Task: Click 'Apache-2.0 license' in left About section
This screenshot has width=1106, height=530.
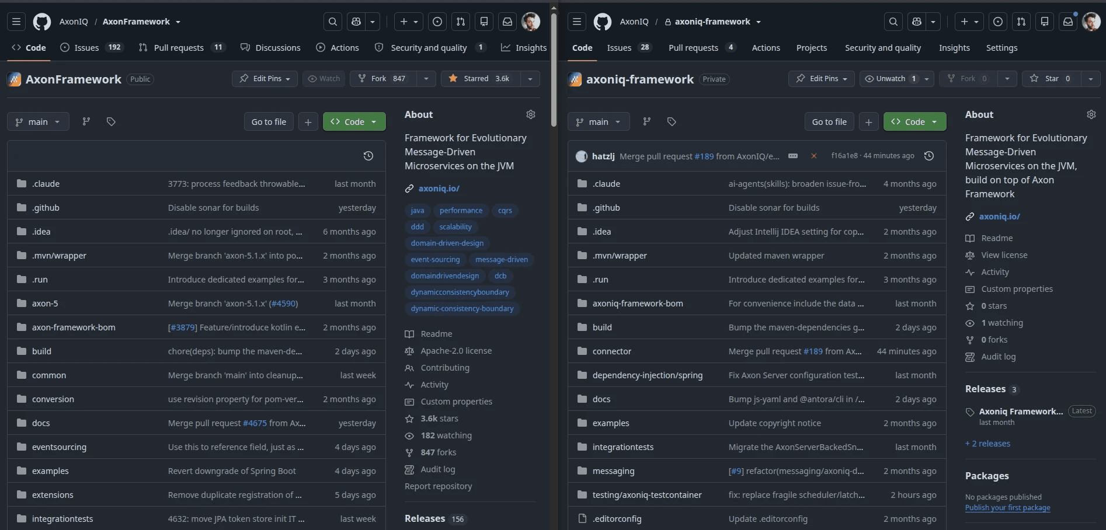Action: (x=456, y=351)
